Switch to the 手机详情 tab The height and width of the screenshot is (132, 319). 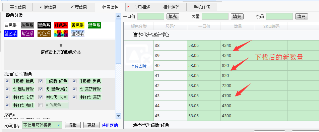202,7
